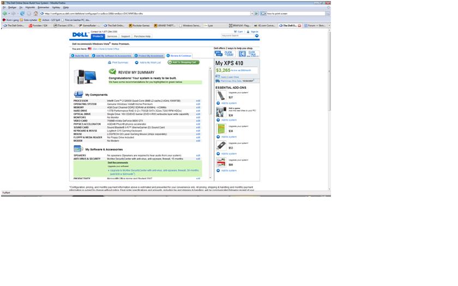Image resolution: width=458 pixels, height=286 pixels.
Task: Click the Firefox back arrow button
Action: [5, 14]
